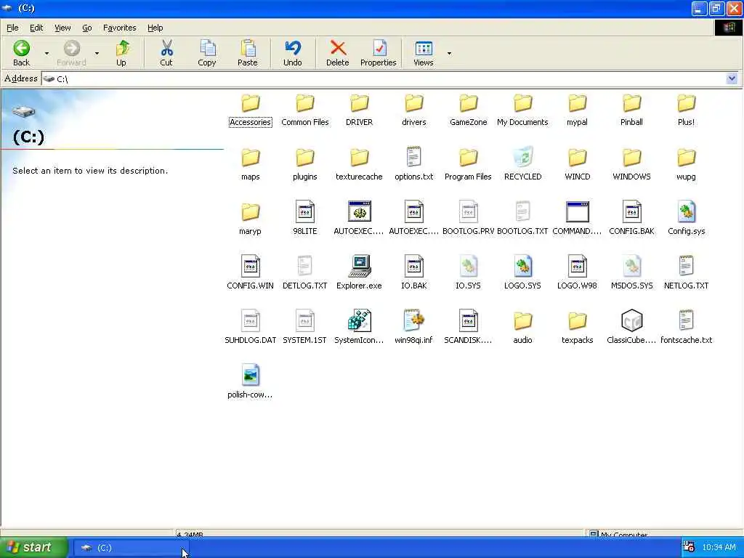Select the SystemIcon registry file
Image resolution: width=744 pixels, height=558 pixels.
pyautogui.click(x=359, y=328)
